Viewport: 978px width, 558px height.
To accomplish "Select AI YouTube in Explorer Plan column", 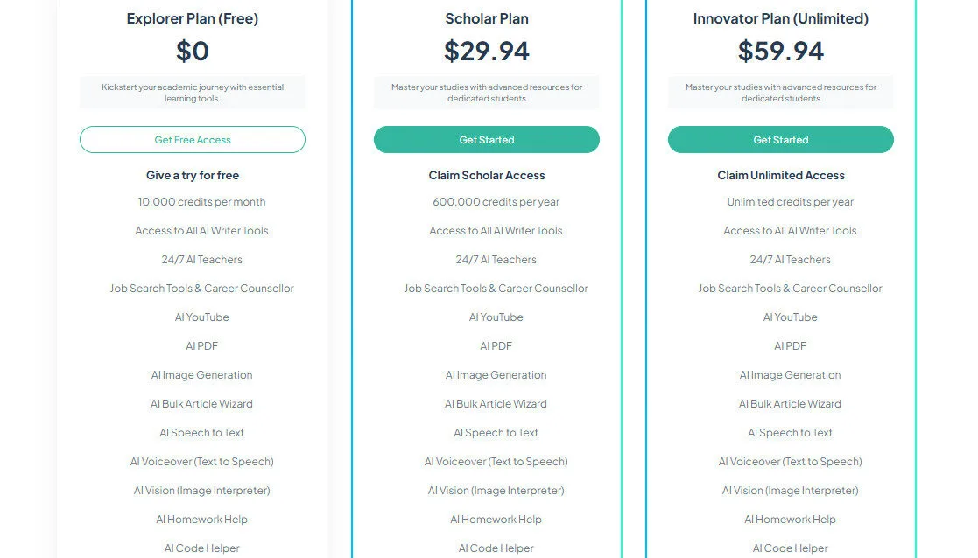I will [x=201, y=317].
